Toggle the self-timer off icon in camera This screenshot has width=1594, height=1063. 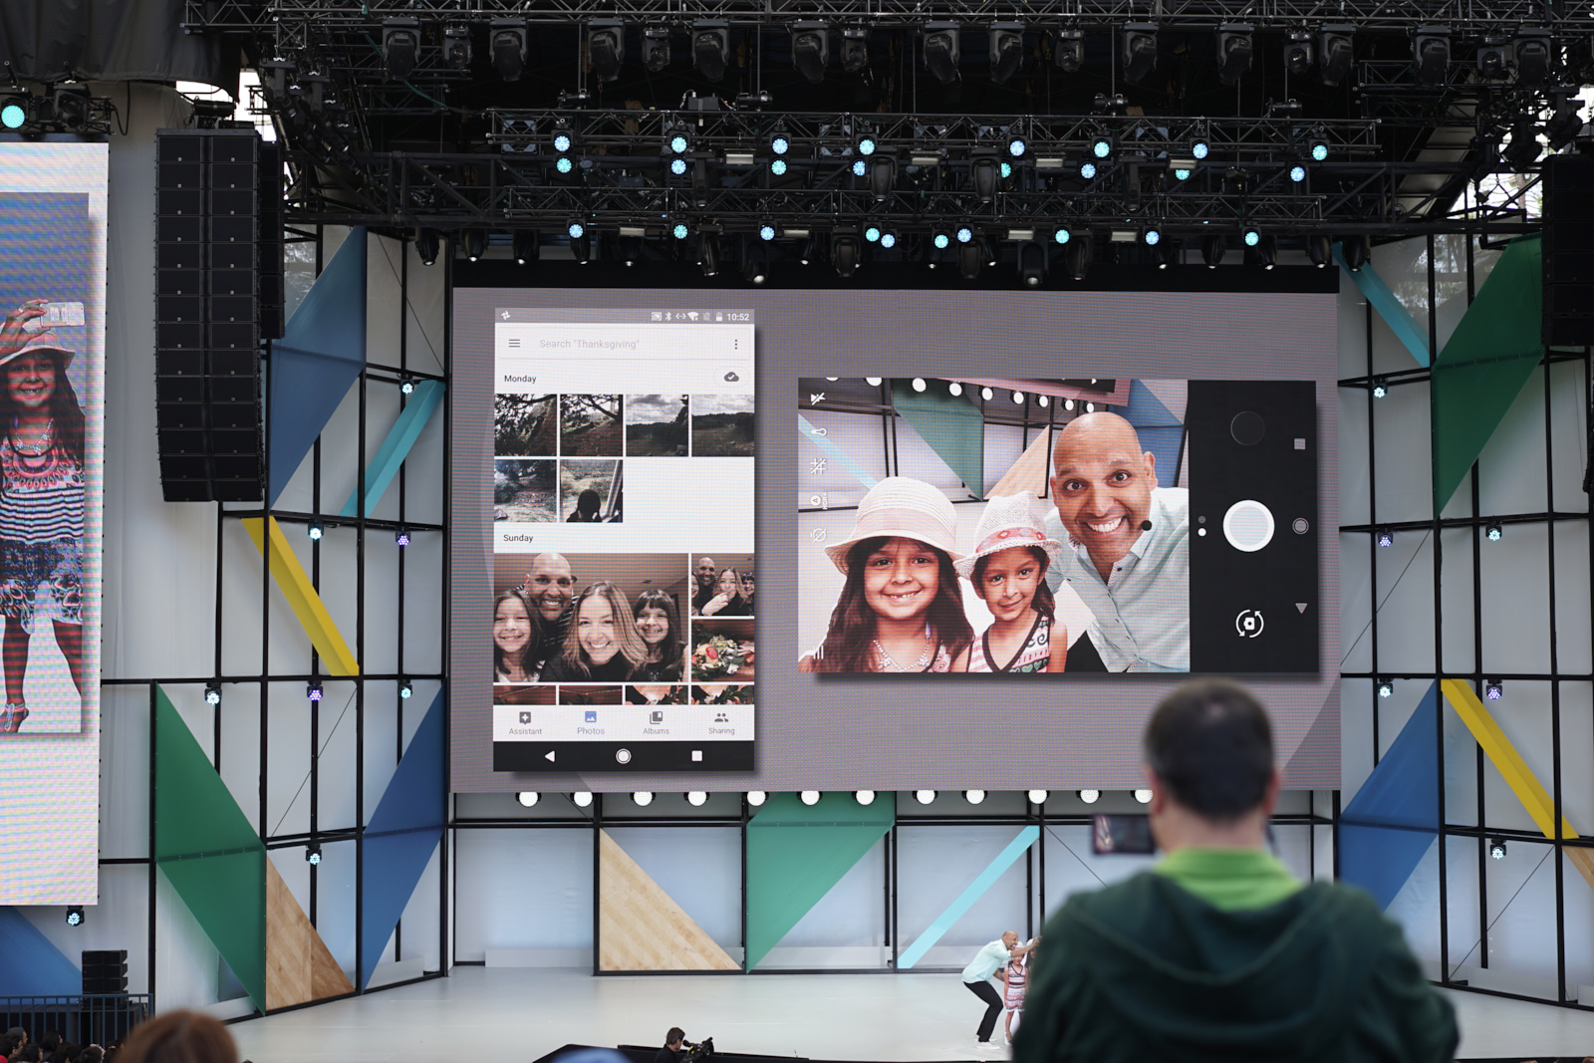pos(818,535)
